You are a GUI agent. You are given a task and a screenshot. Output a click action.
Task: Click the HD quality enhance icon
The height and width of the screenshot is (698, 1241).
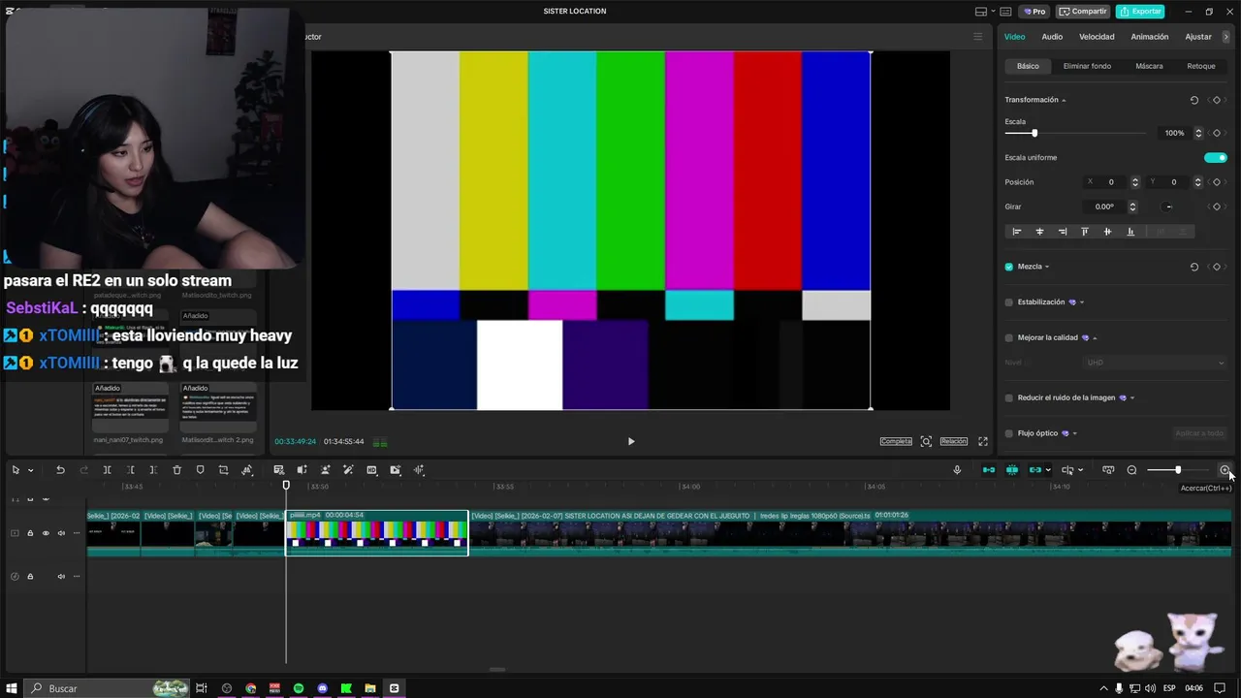(x=371, y=470)
